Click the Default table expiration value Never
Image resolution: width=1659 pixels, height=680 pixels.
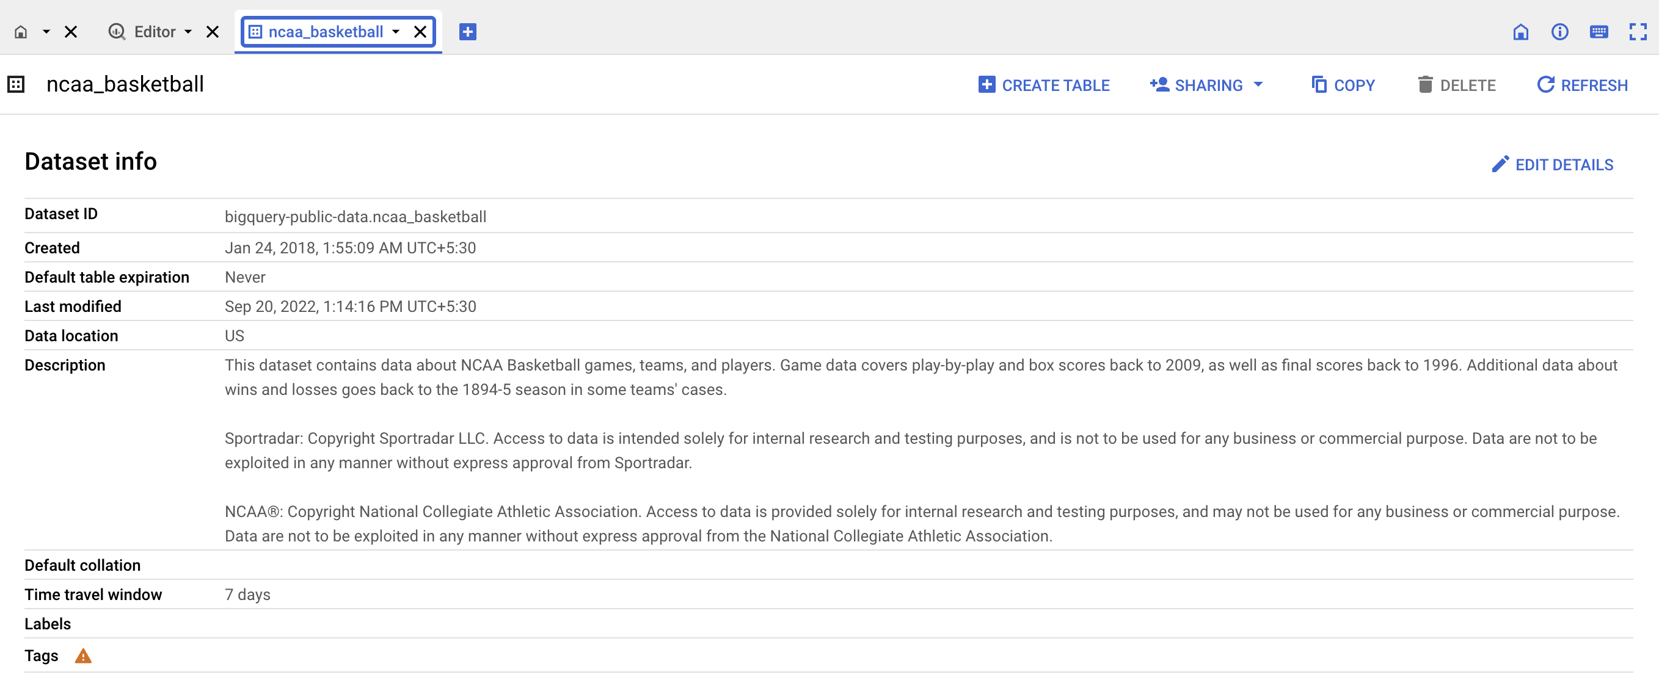point(245,277)
